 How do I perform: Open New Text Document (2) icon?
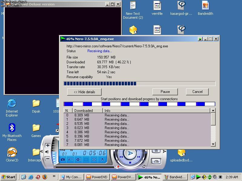(x=133, y=10)
